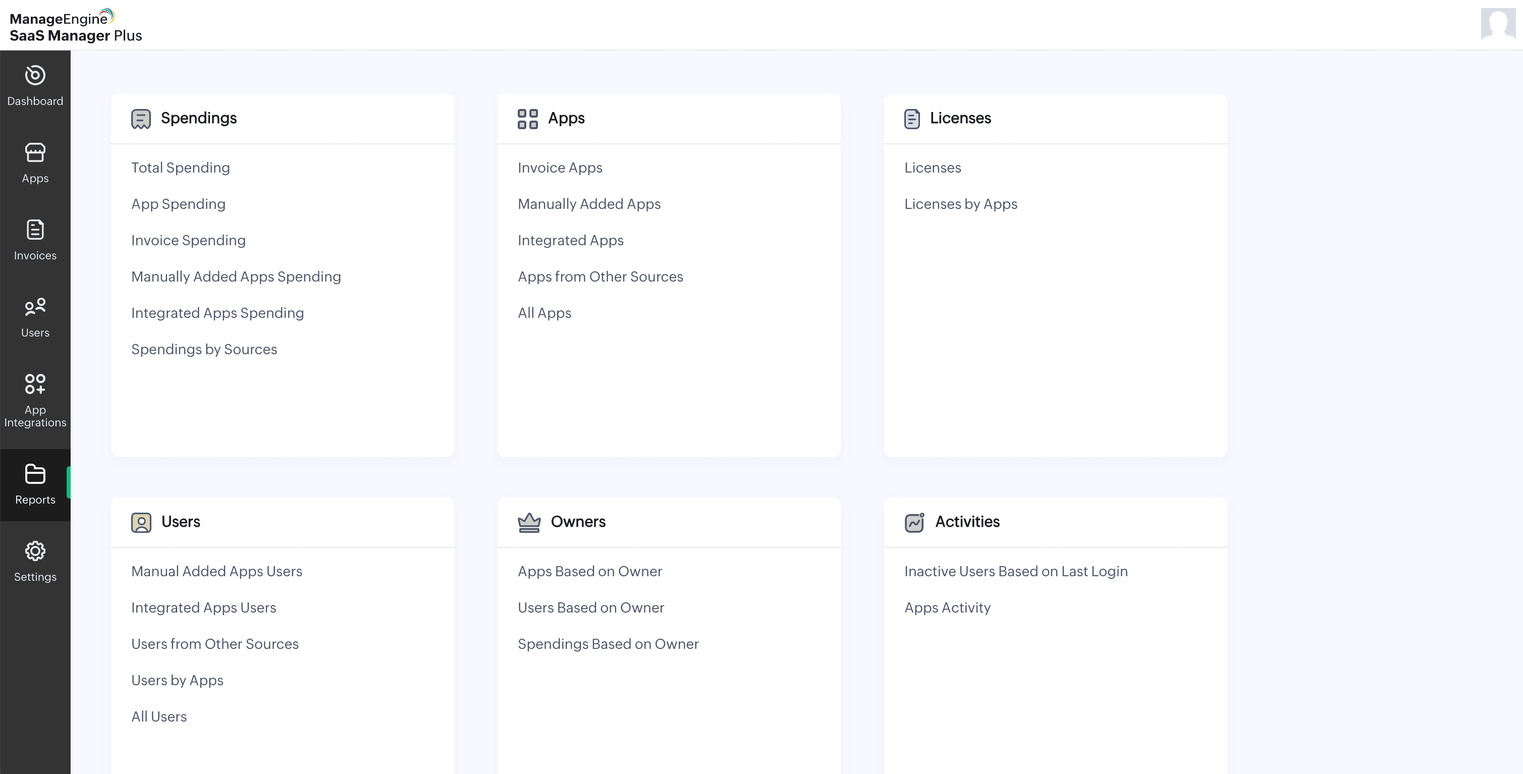Open the Licenses by Apps report
This screenshot has width=1523, height=774.
coord(961,204)
